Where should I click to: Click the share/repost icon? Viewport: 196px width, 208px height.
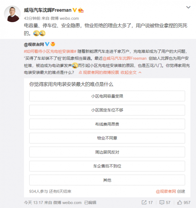(144, 202)
